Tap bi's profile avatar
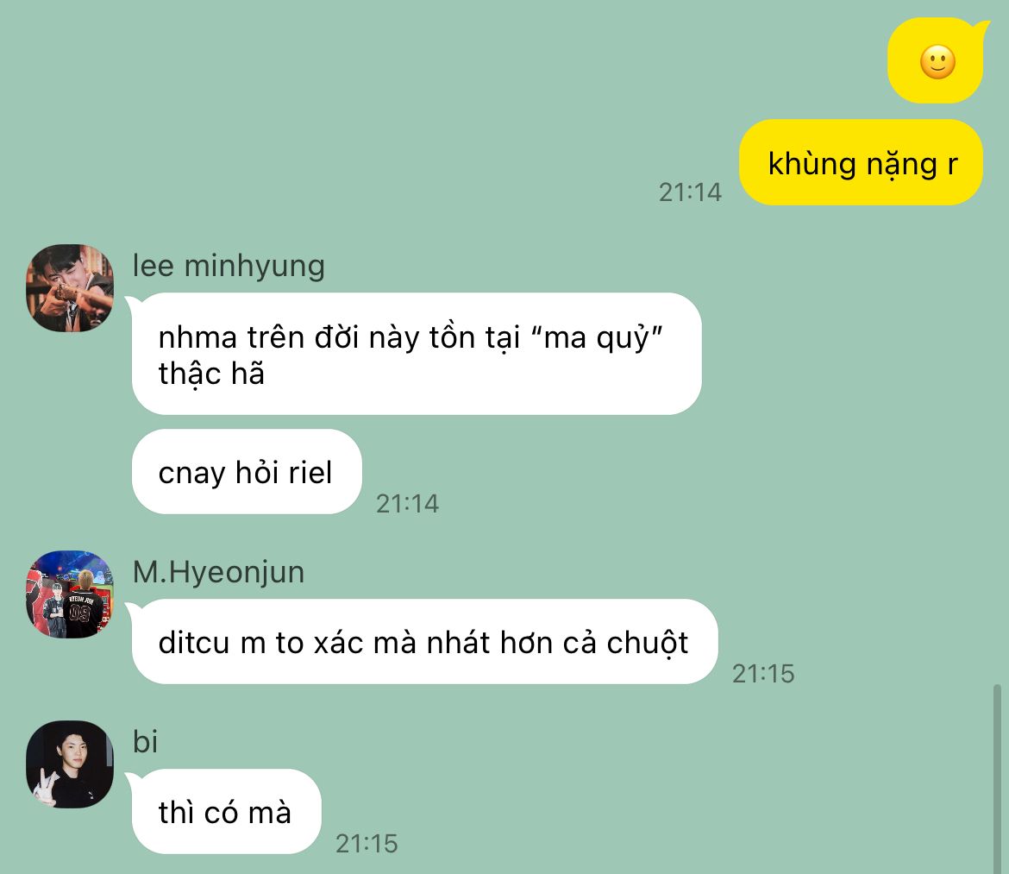 (70, 764)
